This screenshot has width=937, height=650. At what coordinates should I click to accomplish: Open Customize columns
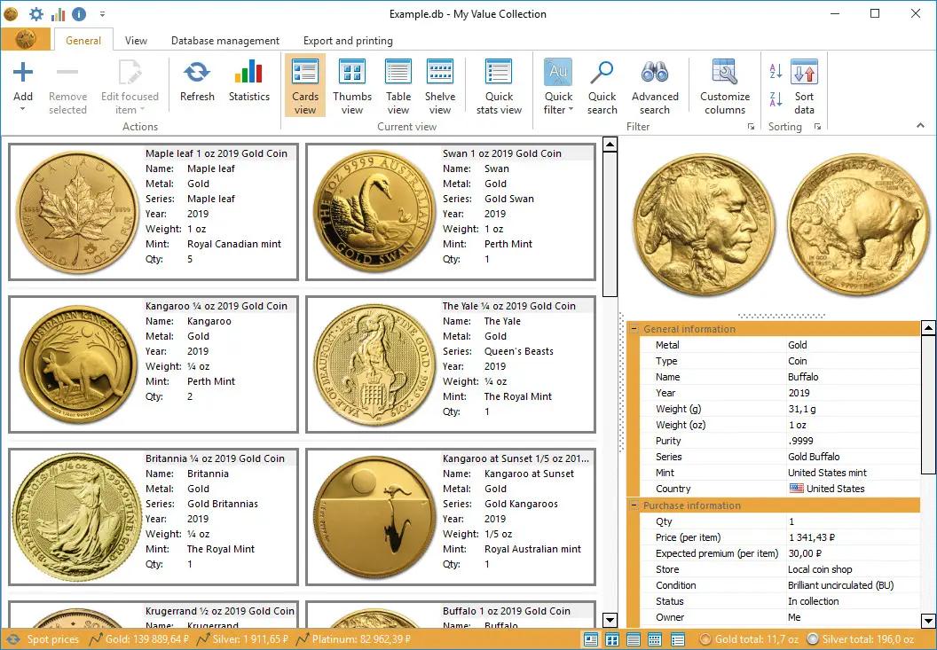(x=725, y=85)
